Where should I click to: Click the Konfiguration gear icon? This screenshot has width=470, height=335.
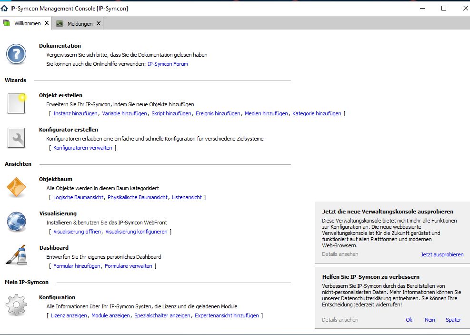coord(16,305)
